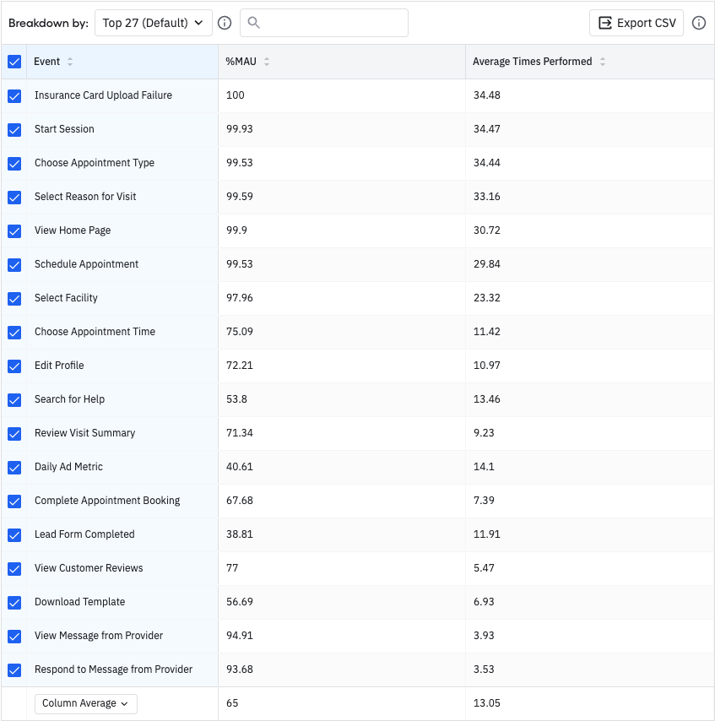Uncheck Insurance Card Upload Failure row

tap(14, 96)
